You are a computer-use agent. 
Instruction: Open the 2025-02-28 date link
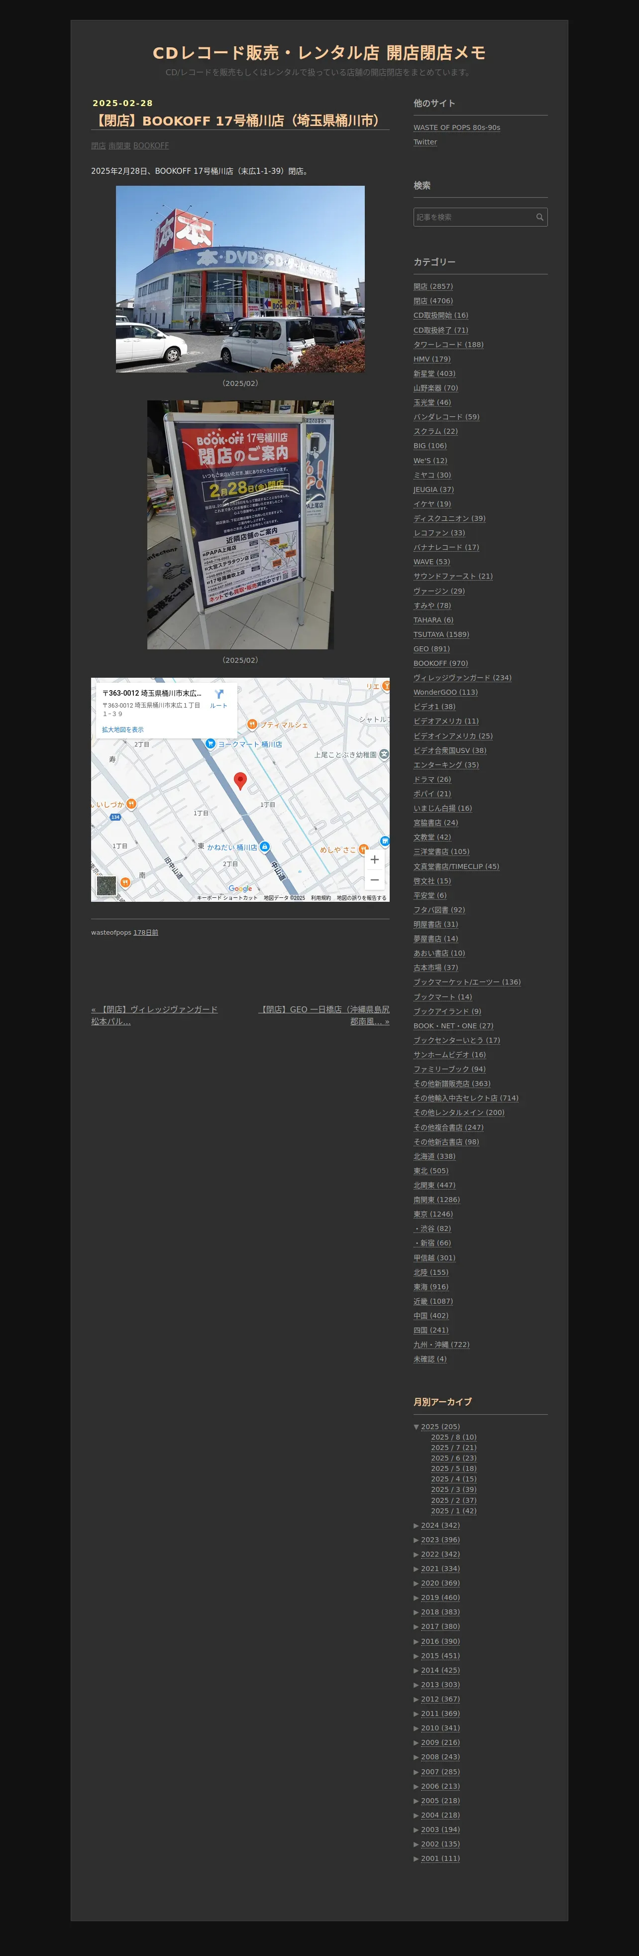pyautogui.click(x=123, y=103)
